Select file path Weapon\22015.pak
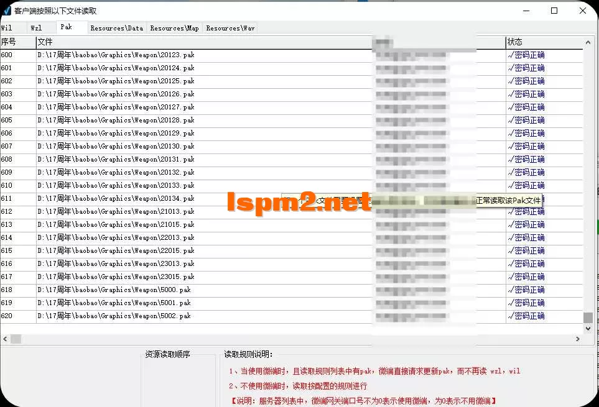599x407 pixels. point(116,250)
